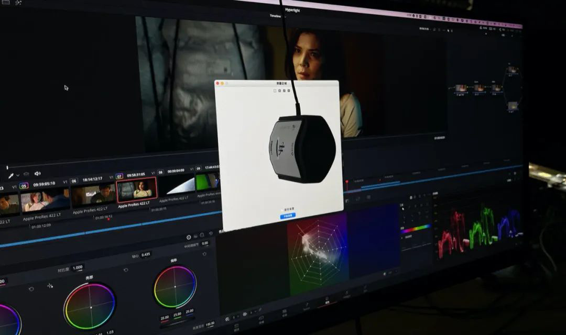Select the lower-right node in the node graph
Image resolution: width=566 pixels, height=335 pixels.
tap(513, 106)
